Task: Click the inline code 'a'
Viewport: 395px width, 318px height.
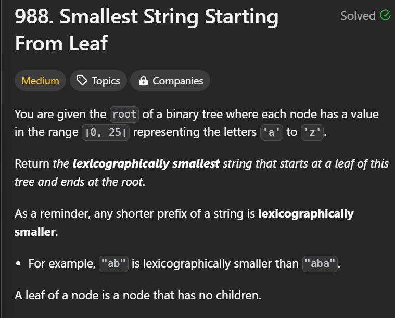Action: pos(271,132)
